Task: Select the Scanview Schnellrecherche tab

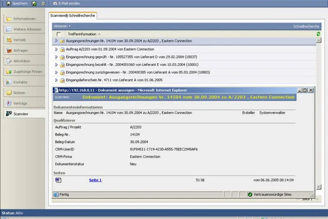Action: tap(73, 16)
